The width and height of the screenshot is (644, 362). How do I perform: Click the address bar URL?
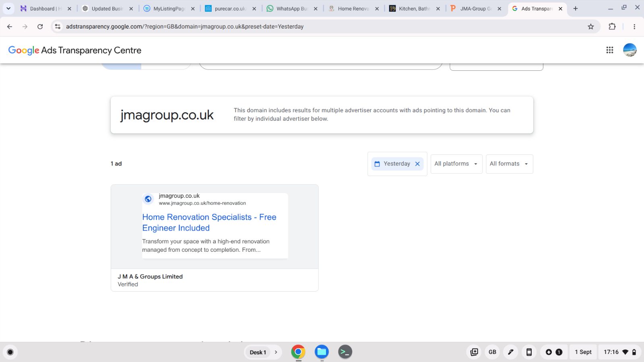pos(185,27)
